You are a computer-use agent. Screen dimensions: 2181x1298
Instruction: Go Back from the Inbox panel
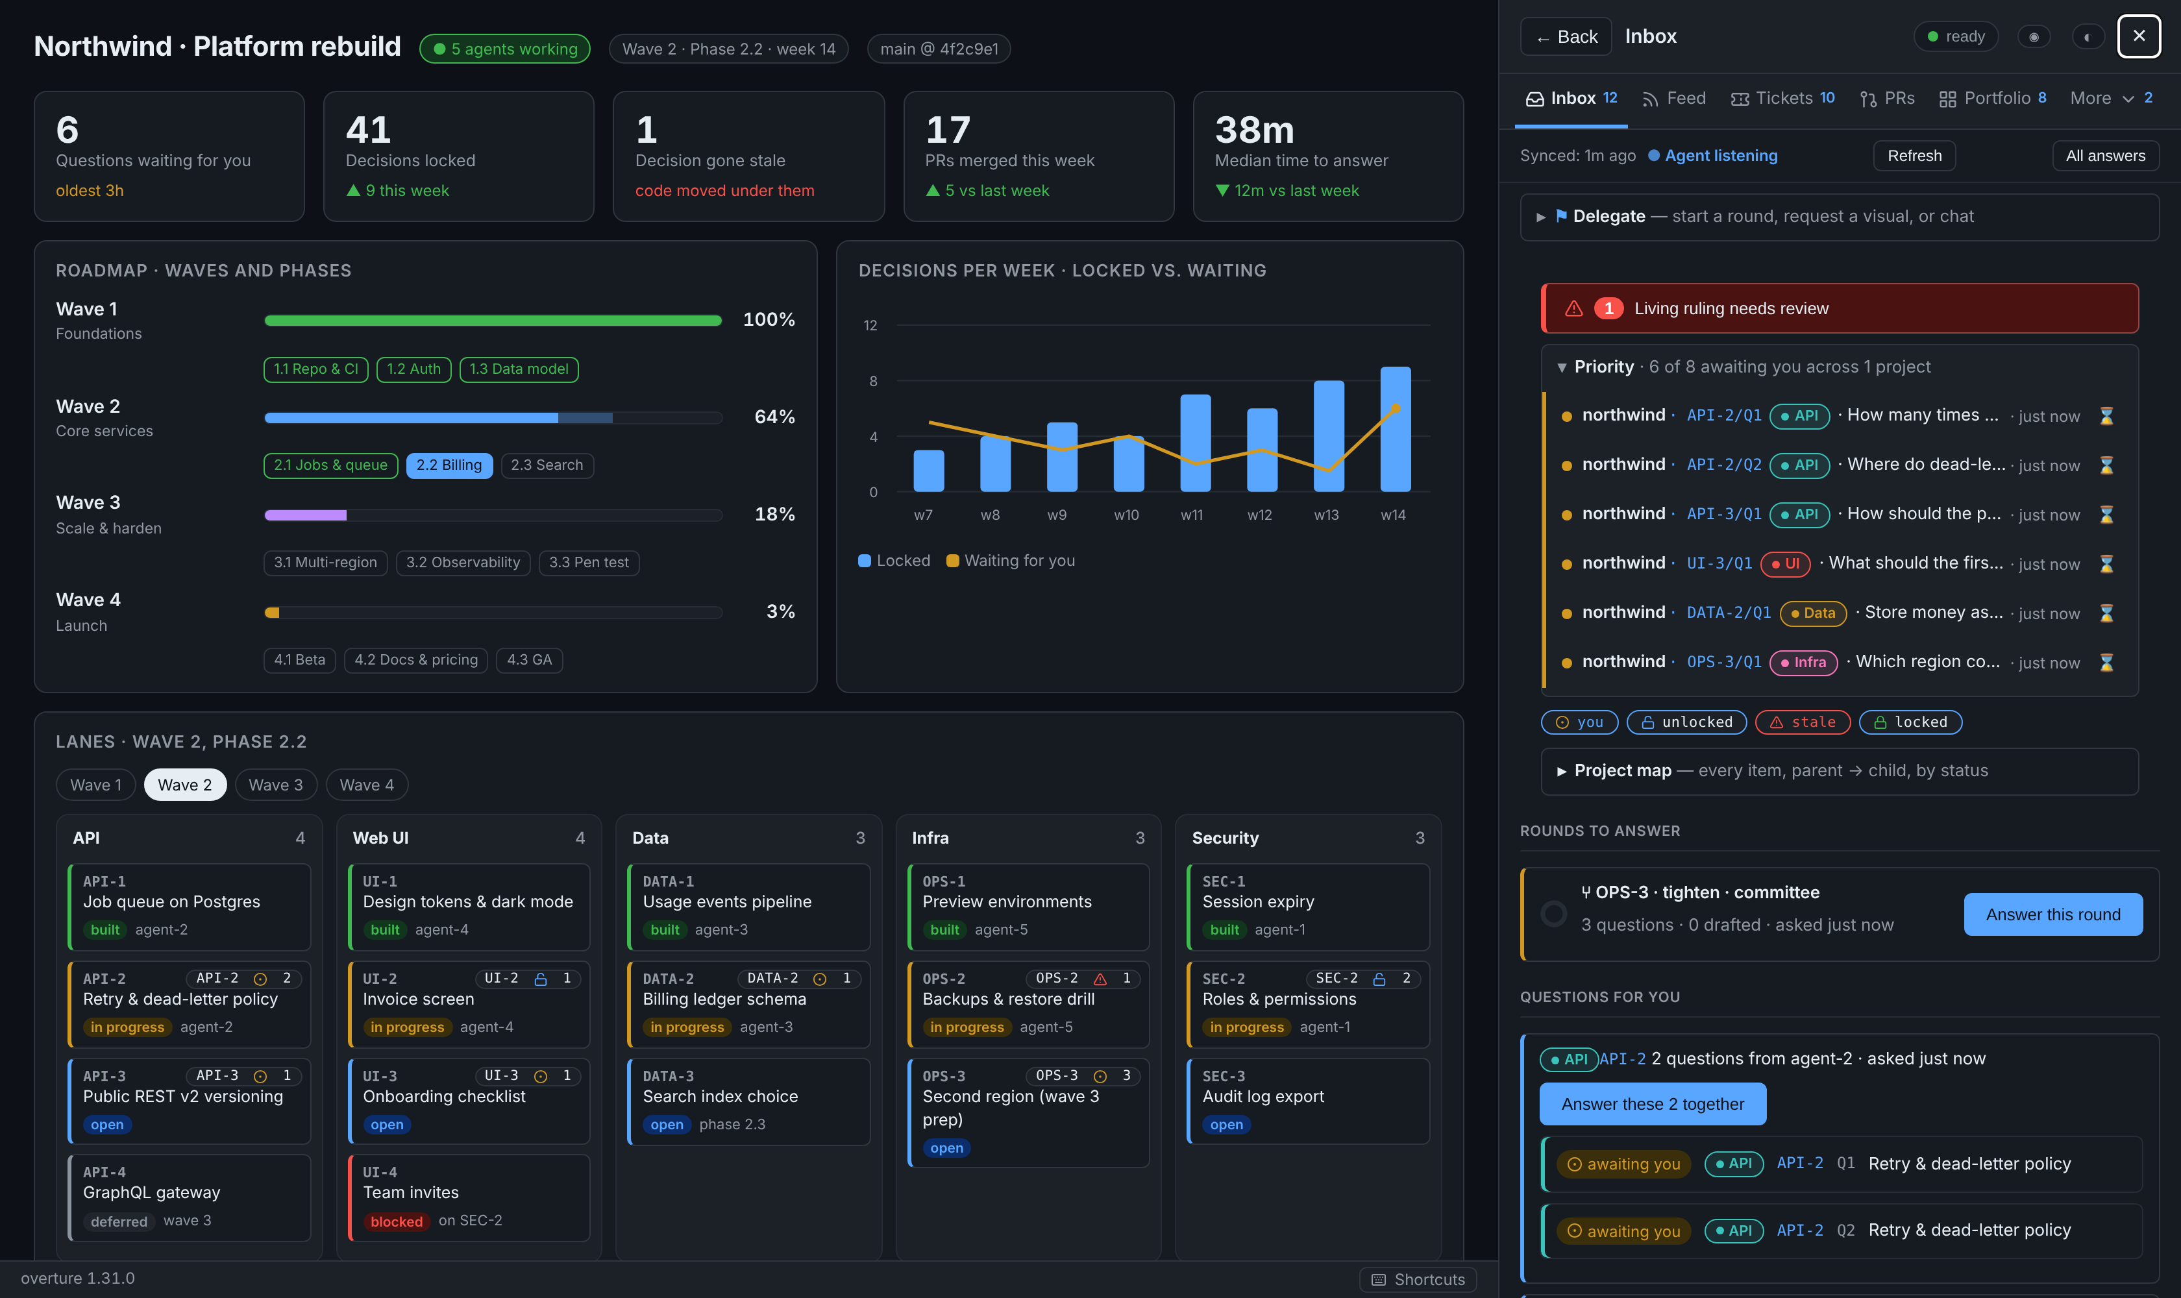click(1565, 37)
